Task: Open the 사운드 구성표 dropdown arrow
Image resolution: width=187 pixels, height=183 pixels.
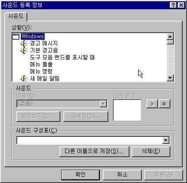Action: [166, 140]
